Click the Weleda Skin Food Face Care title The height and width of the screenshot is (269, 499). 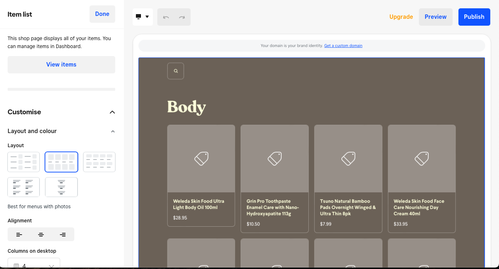click(419, 208)
